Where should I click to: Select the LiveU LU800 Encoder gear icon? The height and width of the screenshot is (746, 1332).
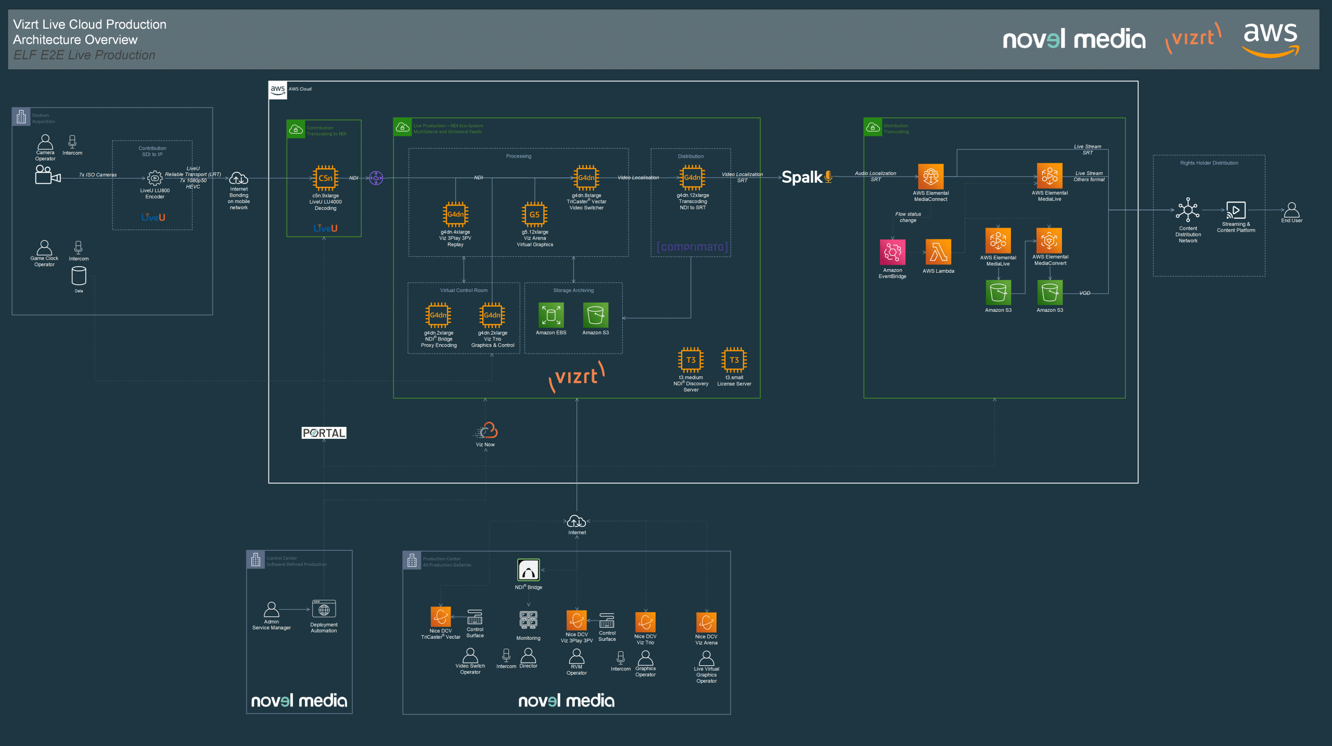[155, 178]
